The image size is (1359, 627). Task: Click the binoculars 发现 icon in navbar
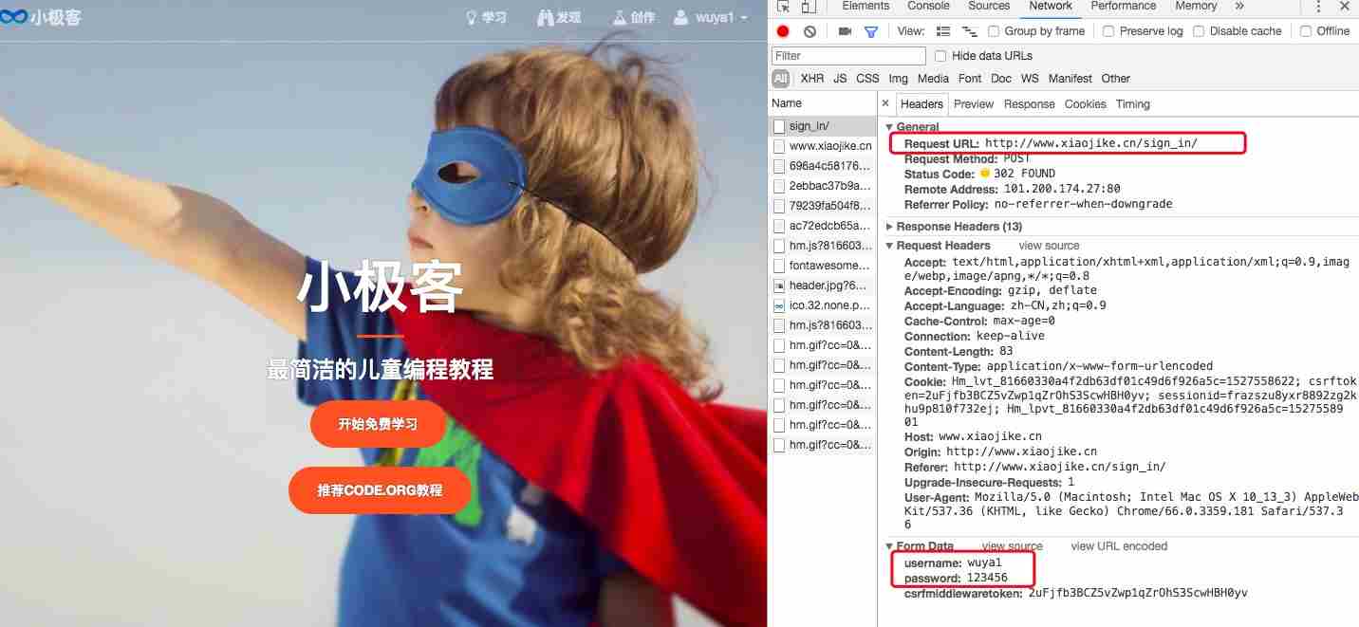545,17
